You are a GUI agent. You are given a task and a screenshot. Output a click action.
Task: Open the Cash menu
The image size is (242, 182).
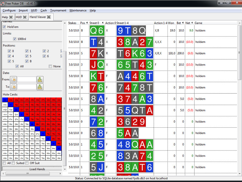[x=44, y=11]
